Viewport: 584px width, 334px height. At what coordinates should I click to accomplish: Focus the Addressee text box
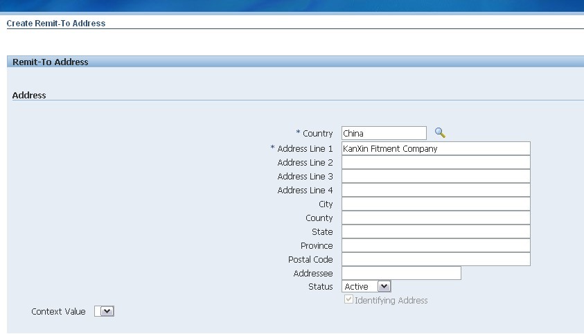point(401,273)
